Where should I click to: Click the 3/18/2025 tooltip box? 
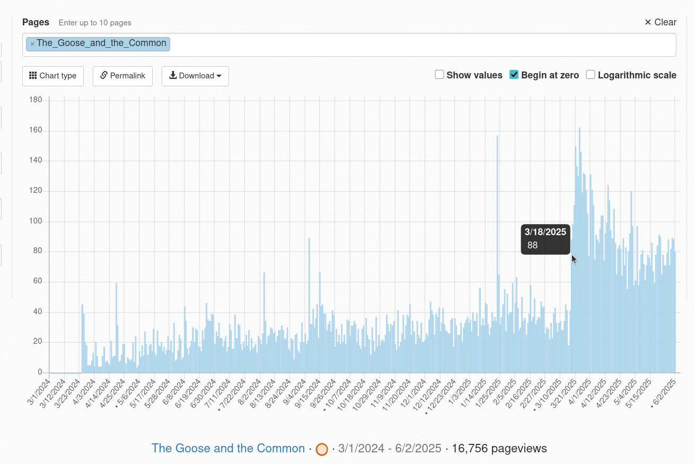click(x=546, y=239)
